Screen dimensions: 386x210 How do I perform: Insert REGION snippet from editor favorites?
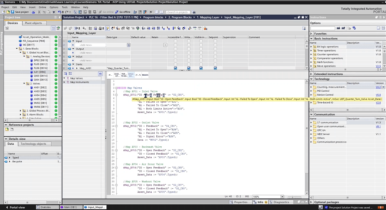pos(145,75)
